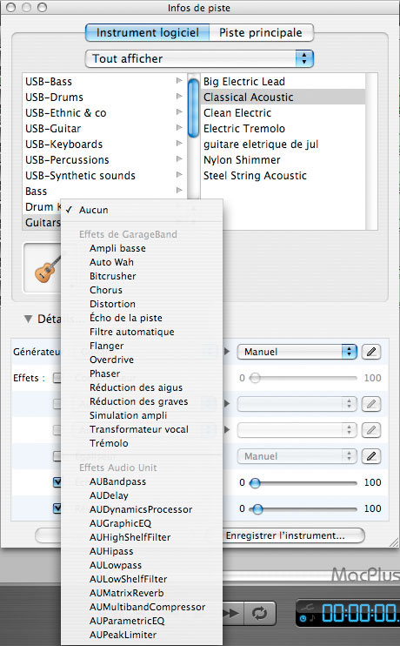Toggle the checked reverb effect checkbox
Viewport: 400px width, 646px height.
[x=57, y=508]
